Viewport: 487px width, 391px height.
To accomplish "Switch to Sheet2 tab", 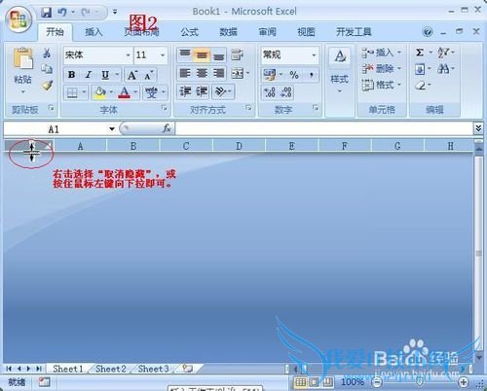I will [111, 369].
